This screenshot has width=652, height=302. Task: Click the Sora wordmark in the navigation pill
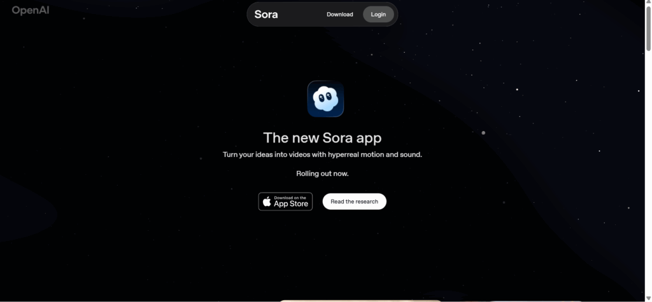click(266, 15)
